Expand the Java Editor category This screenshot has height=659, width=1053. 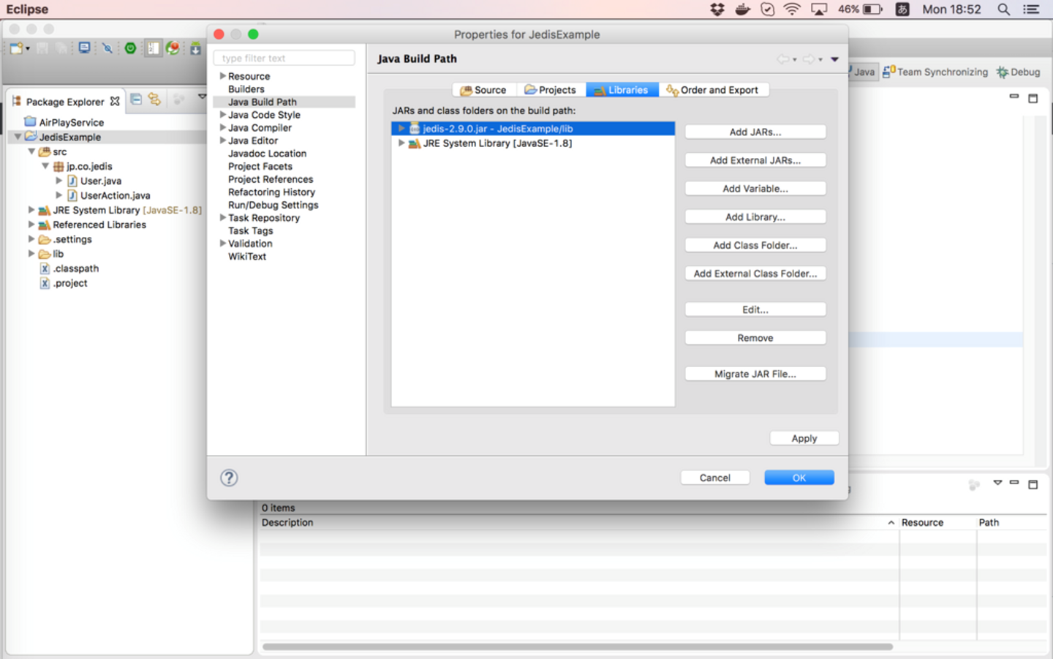pyautogui.click(x=223, y=140)
